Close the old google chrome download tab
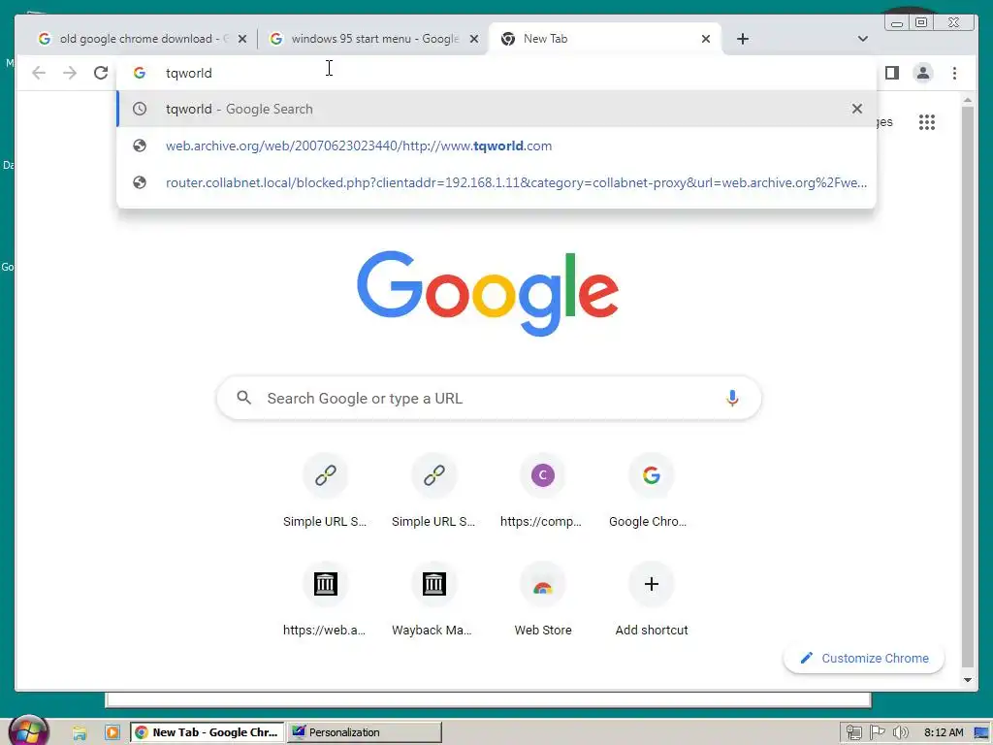The image size is (993, 745). (x=241, y=39)
